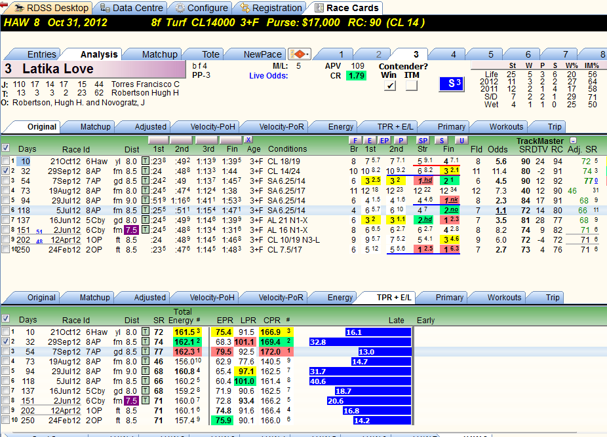
Task: Click the 40.6 Late bar for 5Jul12
Action: (360, 381)
